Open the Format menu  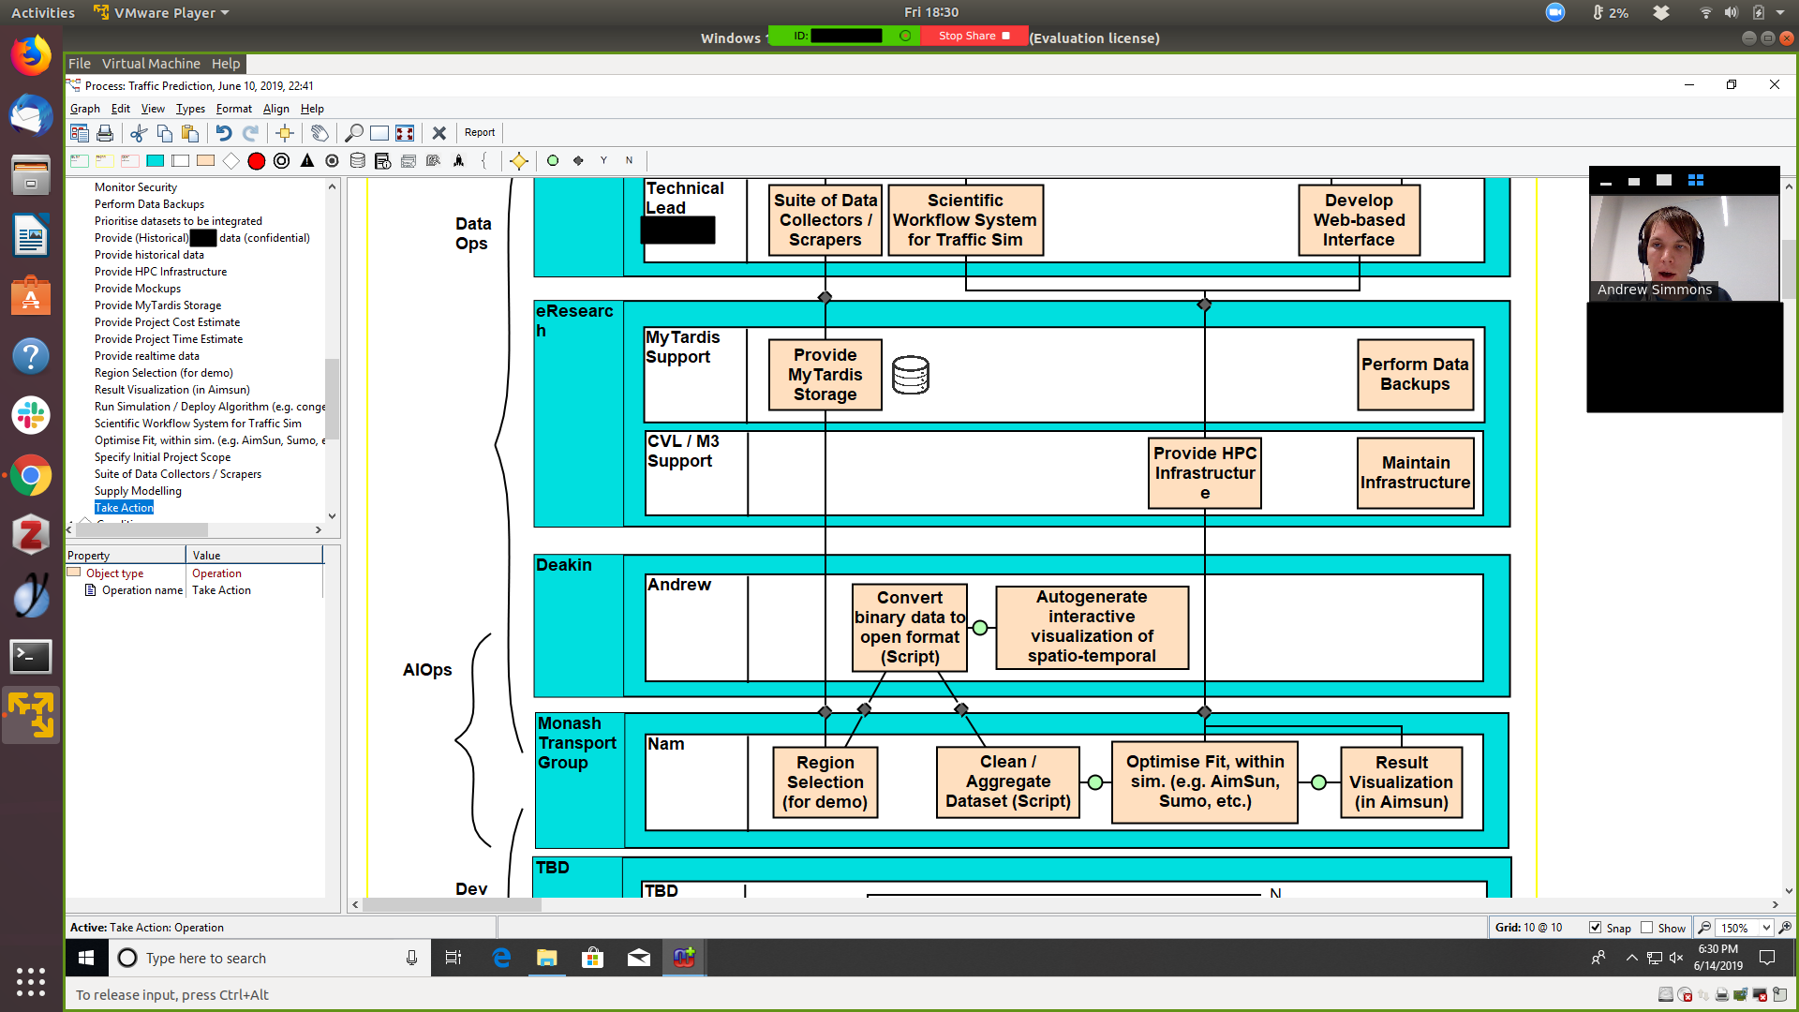click(x=233, y=109)
